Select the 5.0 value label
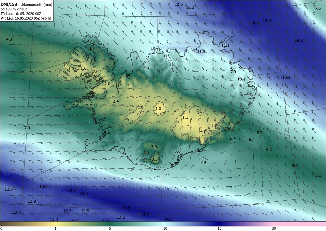The width and height of the screenshot is (326, 231). [295, 166]
